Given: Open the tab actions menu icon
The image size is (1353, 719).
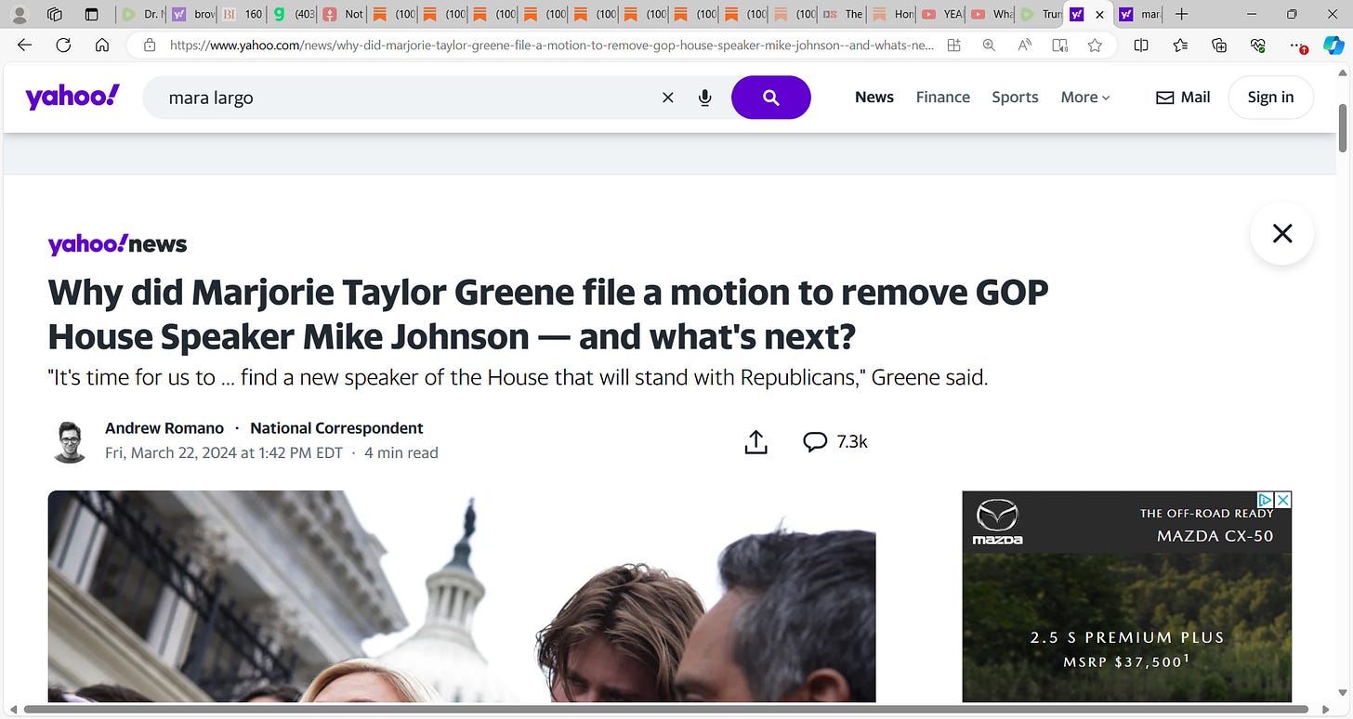Looking at the screenshot, I should click(91, 14).
